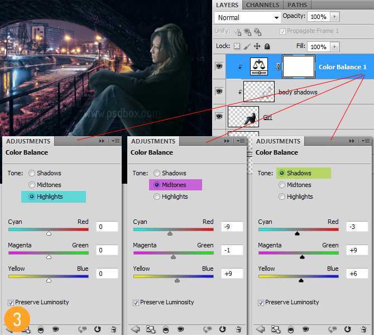
Task: Hide the Color Balance 1 layer
Action: 219,67
